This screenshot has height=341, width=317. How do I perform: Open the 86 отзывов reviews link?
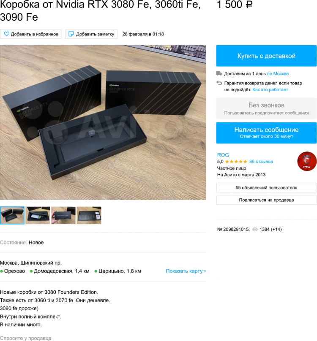click(x=261, y=161)
